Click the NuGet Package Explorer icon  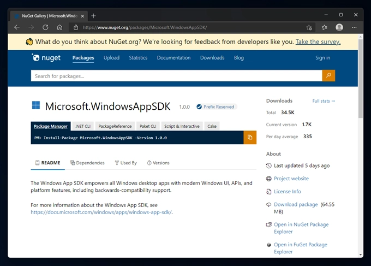pos(268,224)
